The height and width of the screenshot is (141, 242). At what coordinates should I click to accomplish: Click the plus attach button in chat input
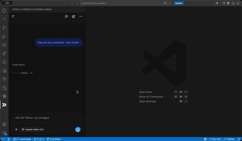(x=16, y=130)
